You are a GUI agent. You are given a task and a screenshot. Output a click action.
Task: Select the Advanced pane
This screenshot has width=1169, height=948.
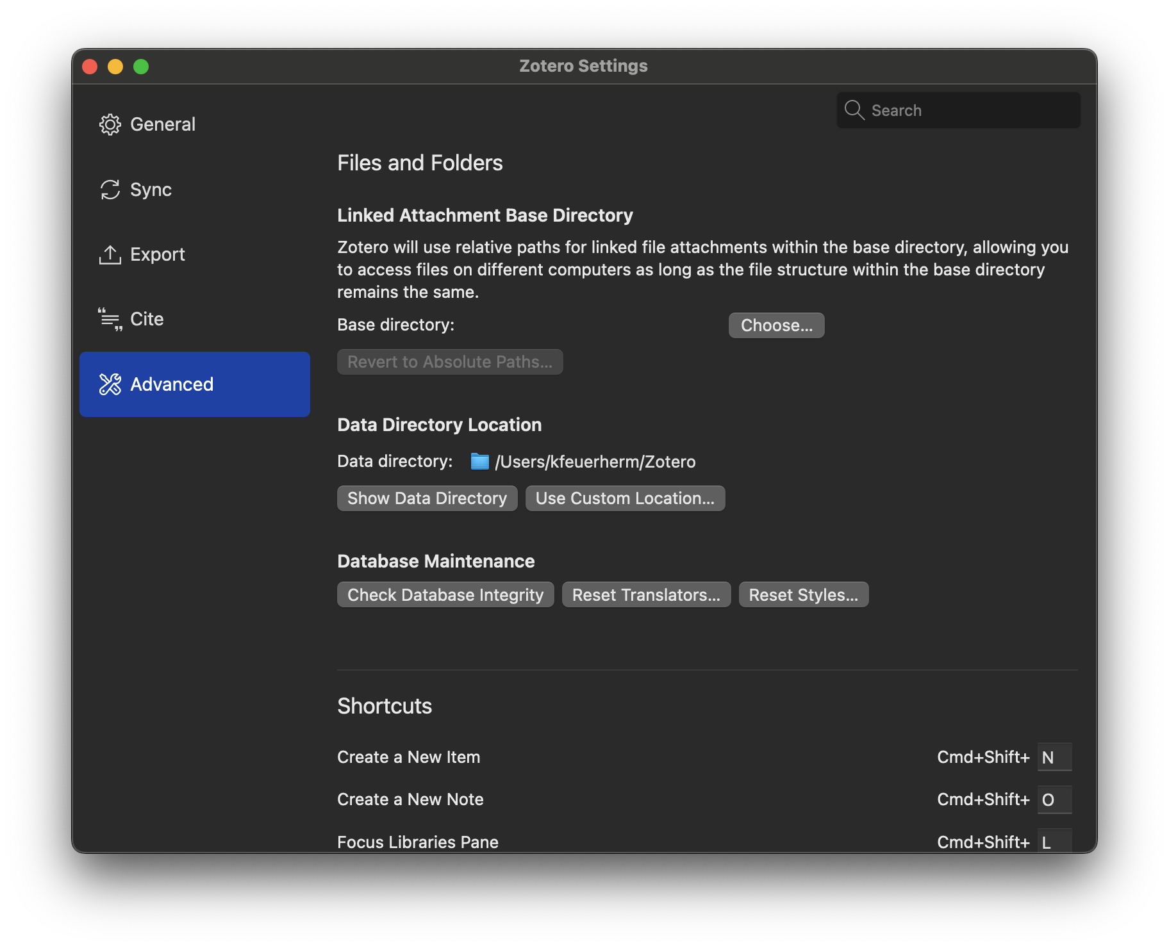tap(195, 384)
